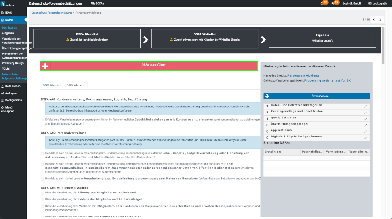Screen dimensions: 392x219
Task: Go to next record with right chevron
Action: coord(380,19)
